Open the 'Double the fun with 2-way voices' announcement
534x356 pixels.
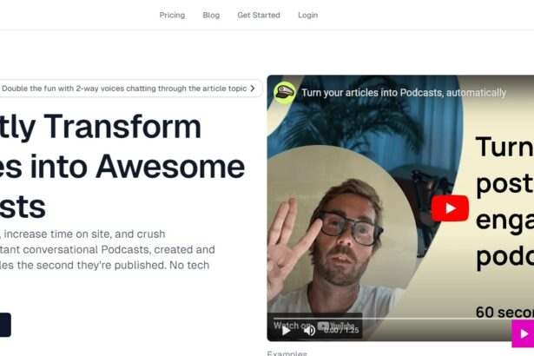pyautogui.click(x=129, y=89)
